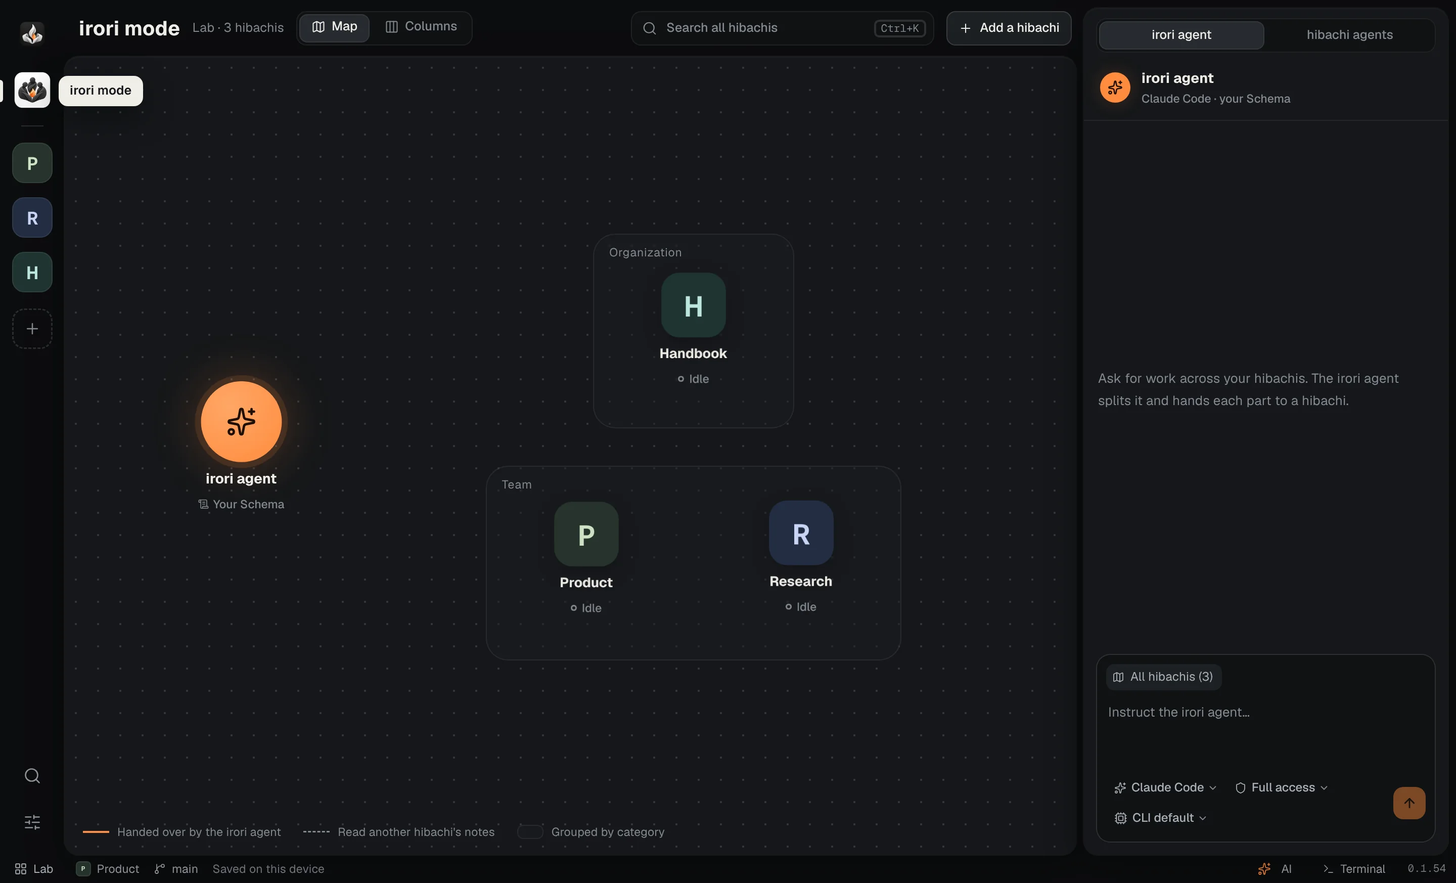Click the Team group label
1456x883 pixels.
coord(517,484)
